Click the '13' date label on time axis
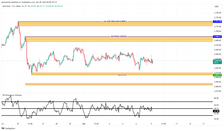 pyautogui.click(x=204, y=124)
